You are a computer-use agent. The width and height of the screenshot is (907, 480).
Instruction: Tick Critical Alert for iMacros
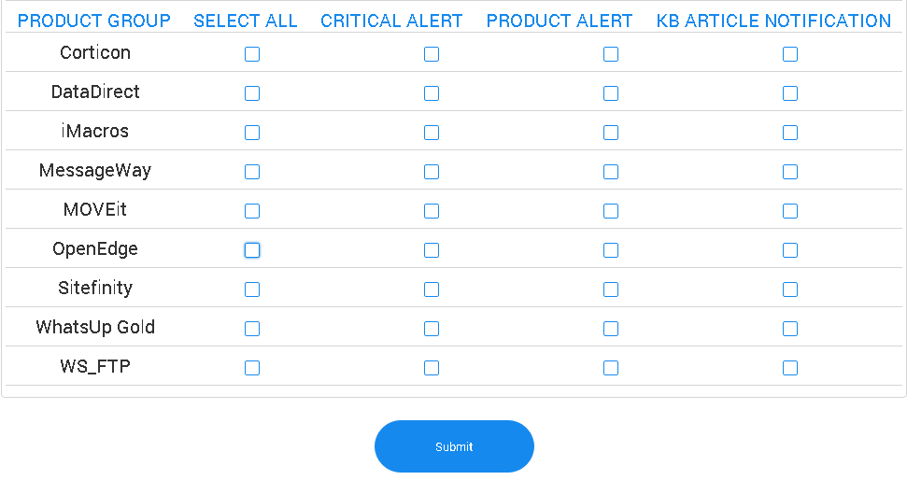coord(432,133)
